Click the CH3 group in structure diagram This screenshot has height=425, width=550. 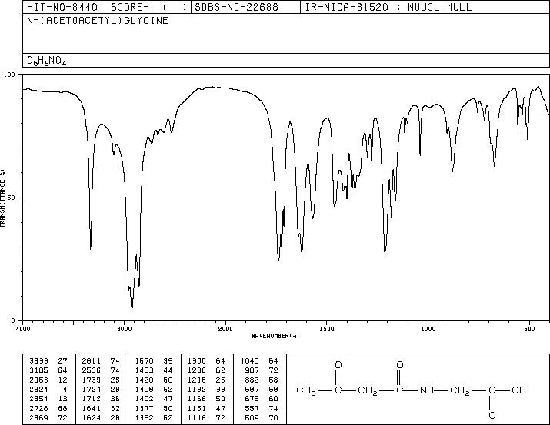pos(307,390)
